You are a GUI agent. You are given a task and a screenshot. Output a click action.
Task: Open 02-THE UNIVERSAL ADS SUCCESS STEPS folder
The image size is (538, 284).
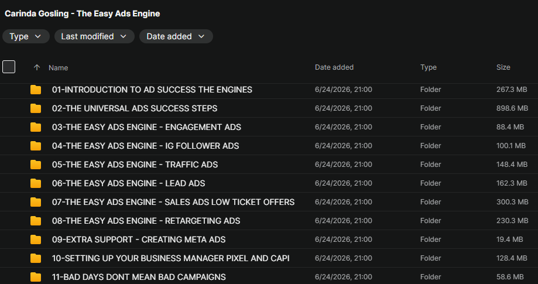click(135, 108)
